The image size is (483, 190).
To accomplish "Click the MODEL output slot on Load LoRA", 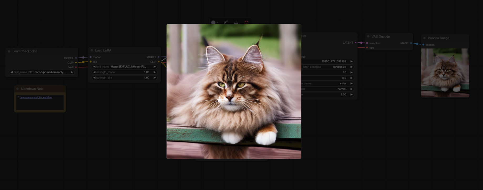I will click(159, 57).
